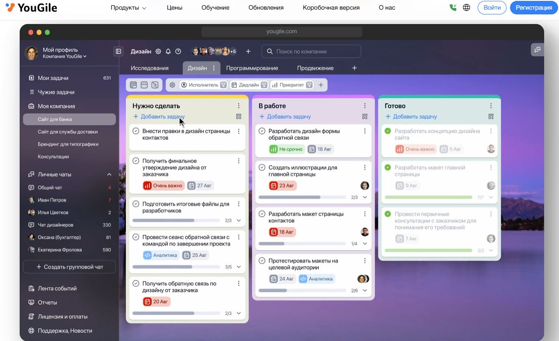Click Создать групповой чат button

coord(69,267)
